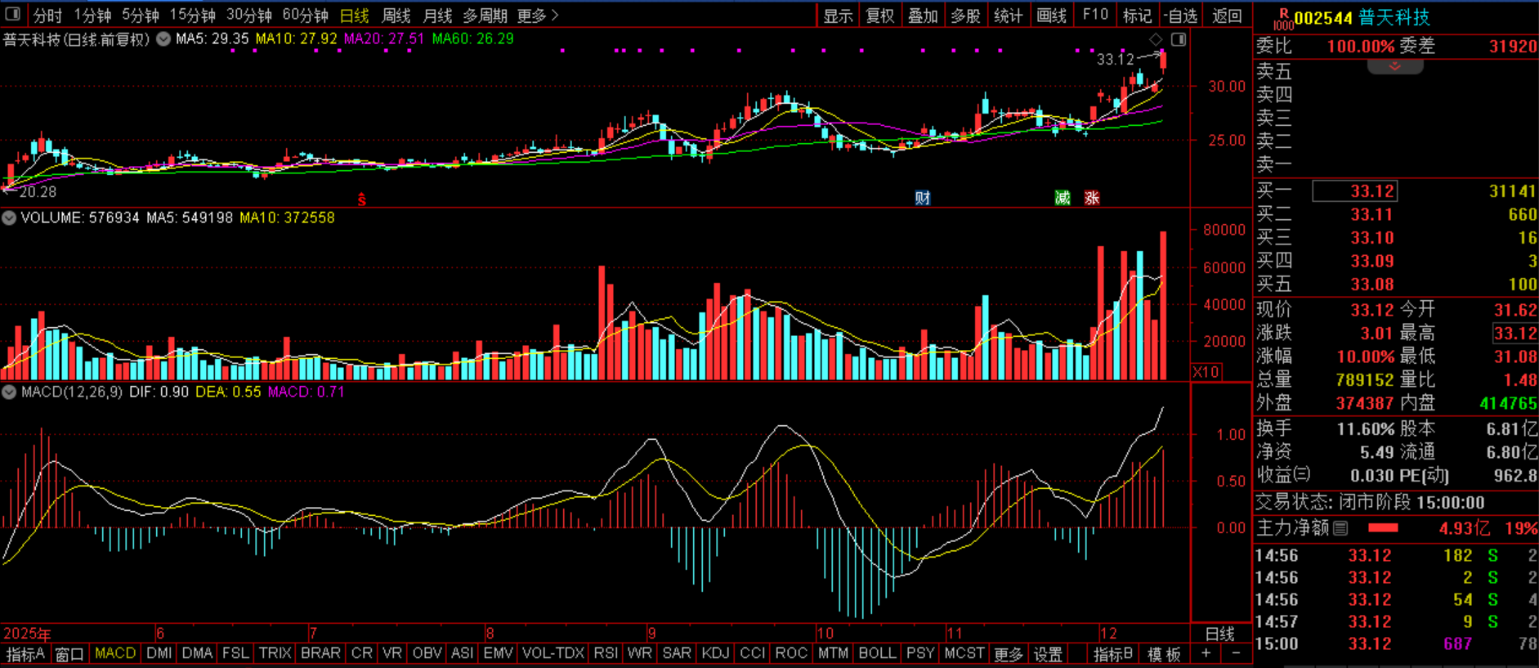This screenshot has width=1539, height=668.
Task: Switch the sub-chart indicator to RSI
Action: [x=606, y=653]
